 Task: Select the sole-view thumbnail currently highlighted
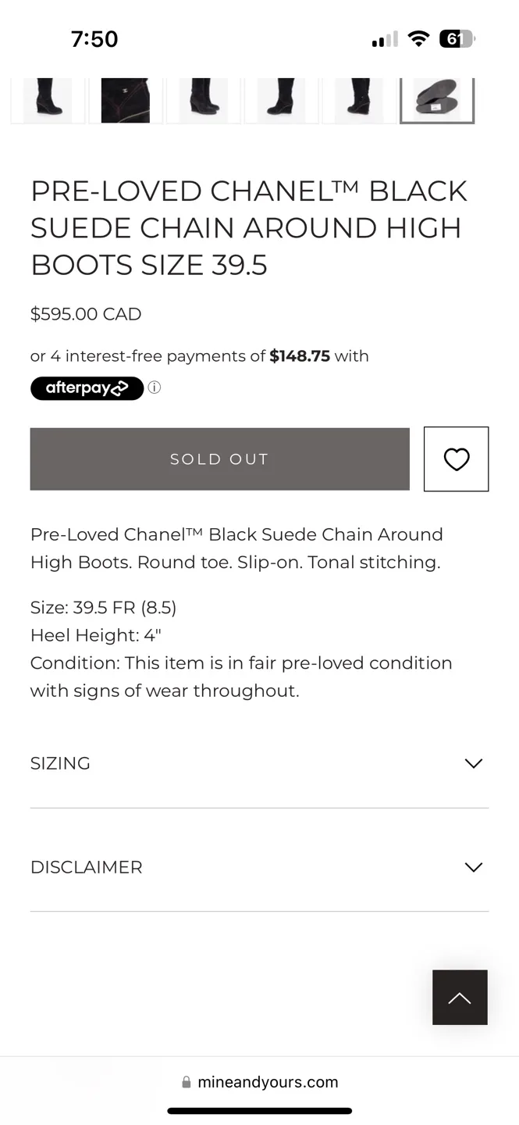437,100
